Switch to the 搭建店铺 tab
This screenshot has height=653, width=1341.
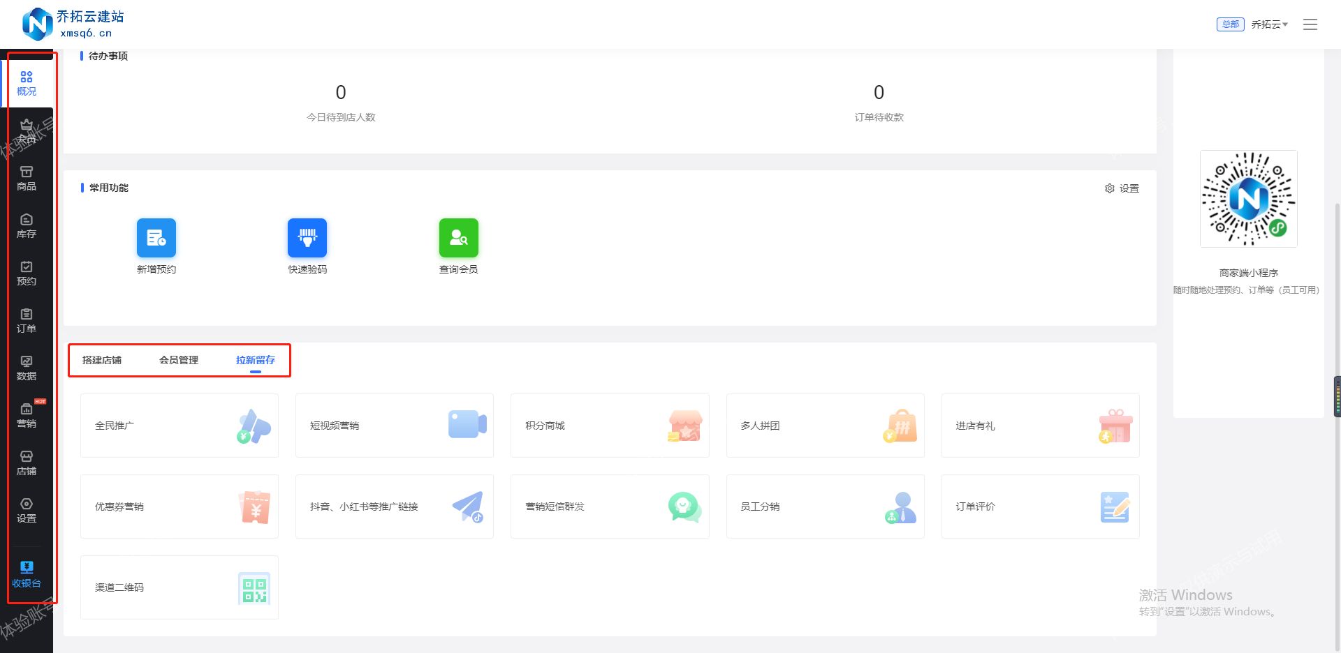coord(102,360)
